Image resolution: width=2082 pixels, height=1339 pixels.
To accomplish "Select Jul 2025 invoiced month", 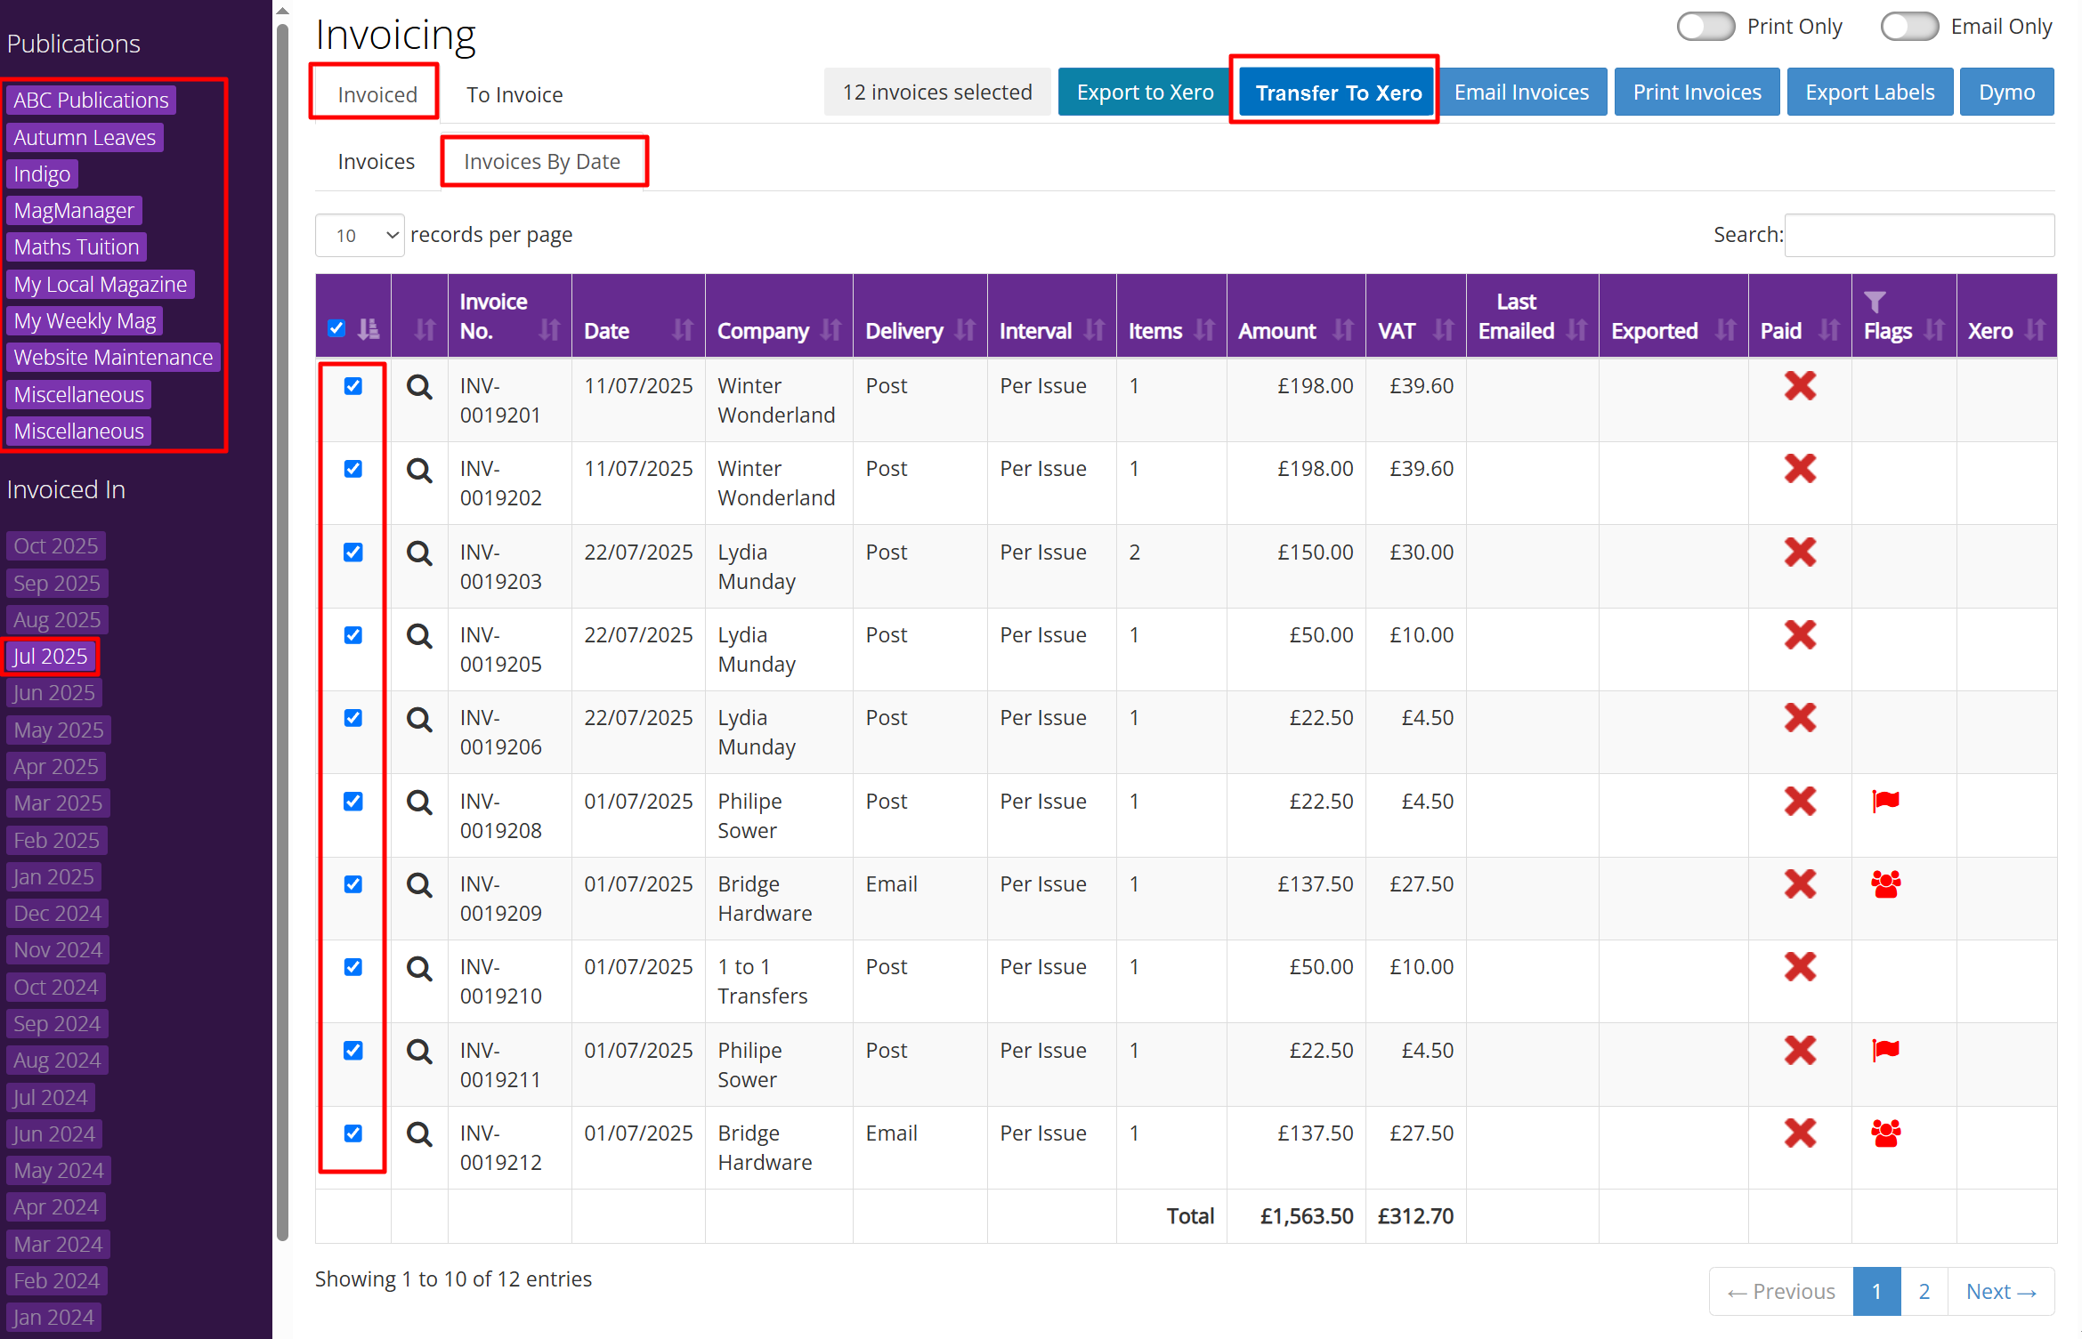I will 51,656.
